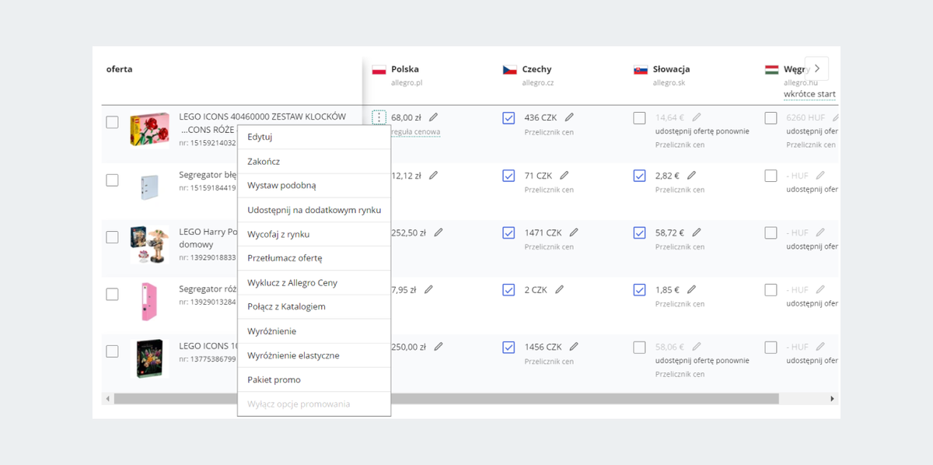Click the pink Segregator product thumbnail
The height and width of the screenshot is (465, 933).
[x=149, y=302]
